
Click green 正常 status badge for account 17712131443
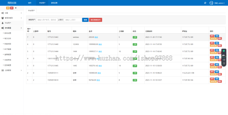[x=135, y=37]
